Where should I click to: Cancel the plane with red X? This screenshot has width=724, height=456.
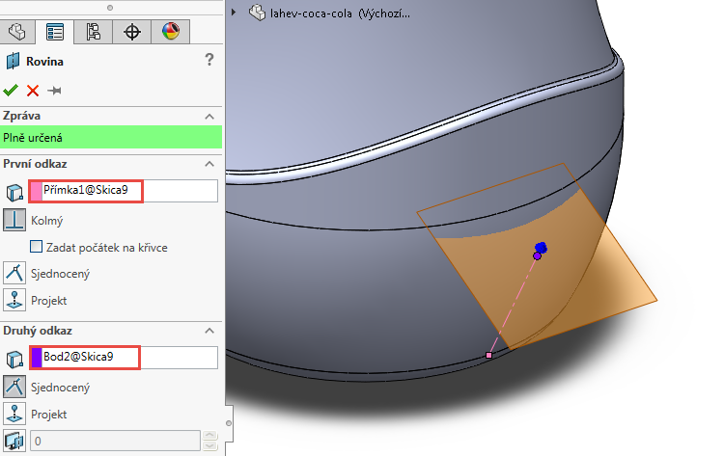click(33, 91)
